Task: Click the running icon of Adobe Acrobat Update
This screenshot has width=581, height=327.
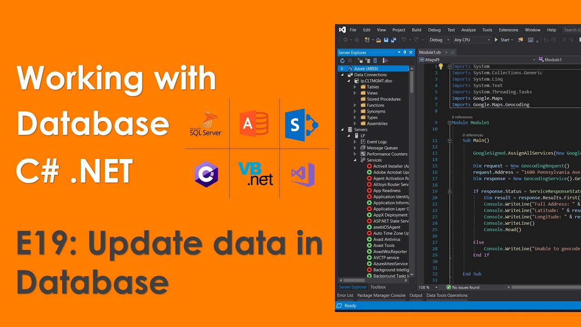Action: point(369,172)
